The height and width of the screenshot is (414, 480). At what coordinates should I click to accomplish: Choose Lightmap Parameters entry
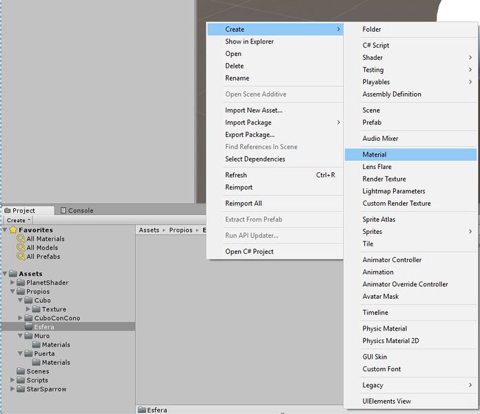coord(410,191)
